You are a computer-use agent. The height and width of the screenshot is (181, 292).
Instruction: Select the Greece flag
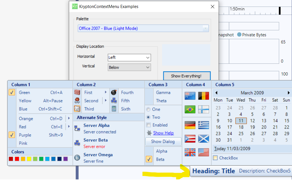(203, 125)
